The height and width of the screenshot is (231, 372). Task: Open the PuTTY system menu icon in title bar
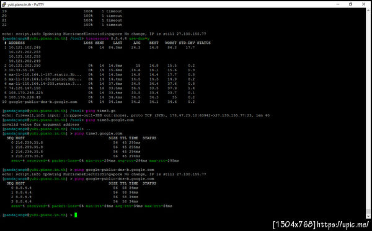4,4
